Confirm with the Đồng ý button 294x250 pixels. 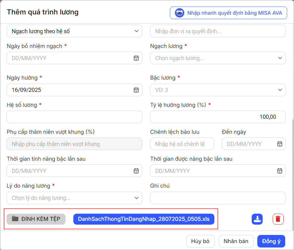[271, 241]
